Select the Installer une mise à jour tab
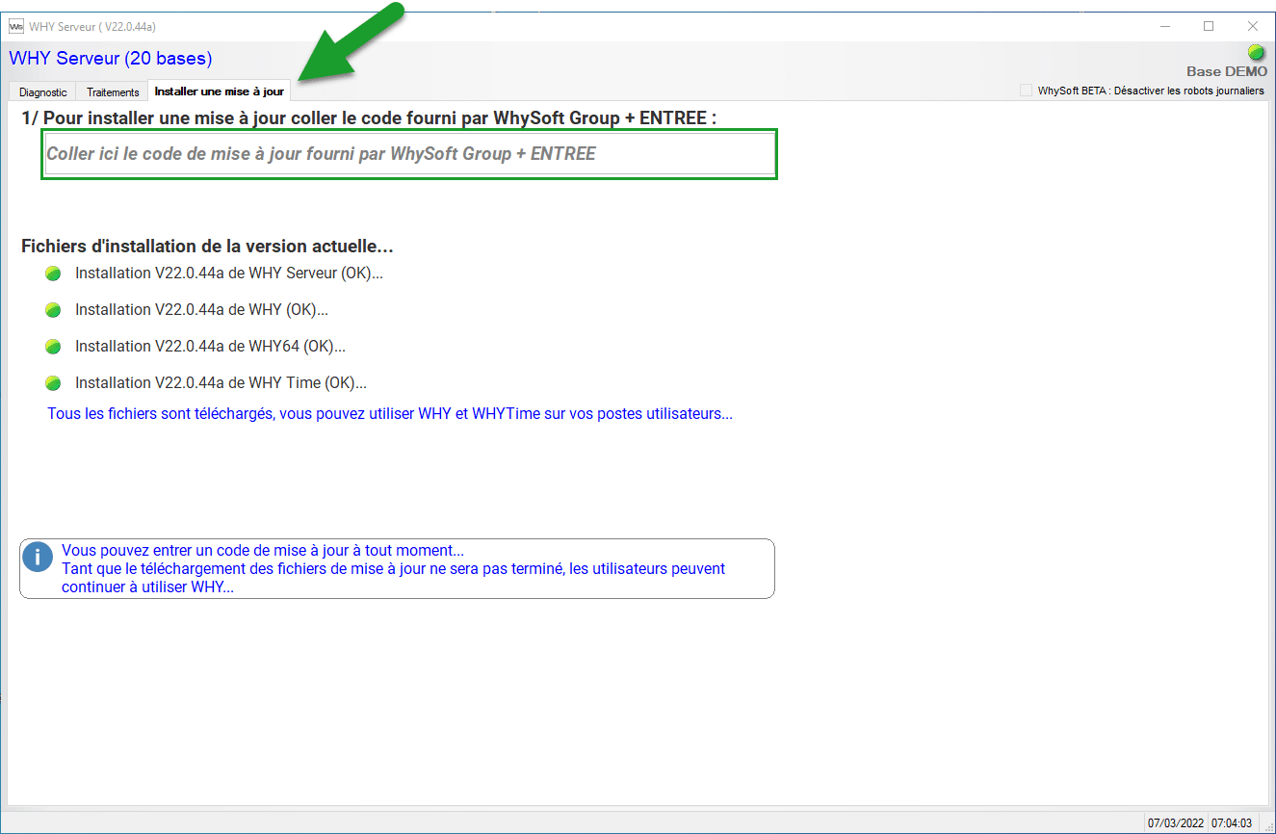This screenshot has width=1276, height=834. click(x=220, y=91)
